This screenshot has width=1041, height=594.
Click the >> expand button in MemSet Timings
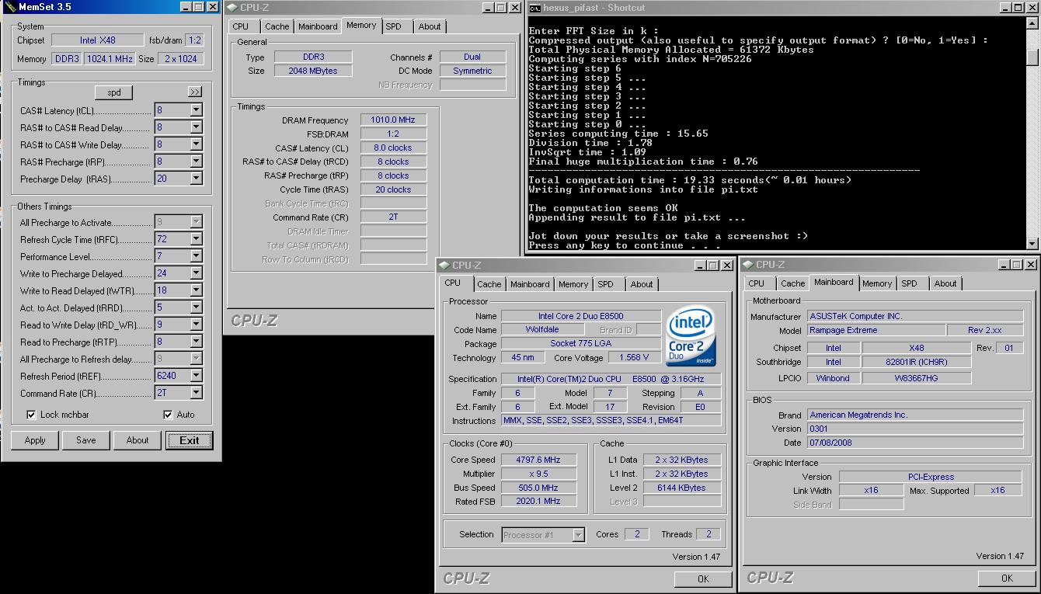click(x=194, y=92)
